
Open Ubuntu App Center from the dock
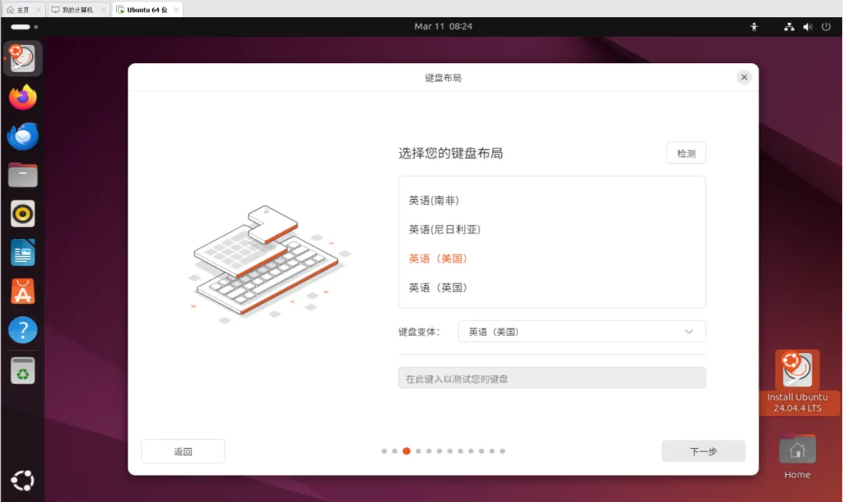[x=23, y=291]
